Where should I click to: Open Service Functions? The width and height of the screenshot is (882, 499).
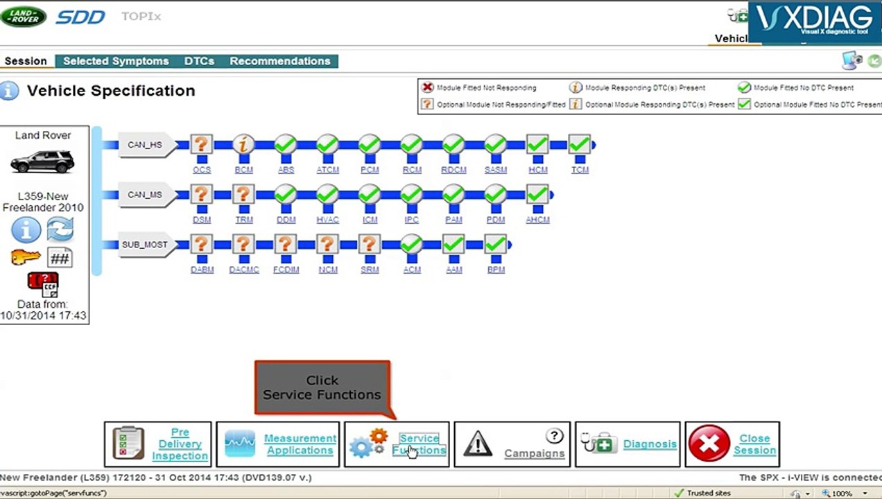pyautogui.click(x=397, y=444)
